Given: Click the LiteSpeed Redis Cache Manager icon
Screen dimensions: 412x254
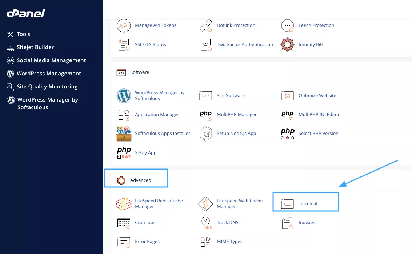Looking at the screenshot, I should 124,204.
